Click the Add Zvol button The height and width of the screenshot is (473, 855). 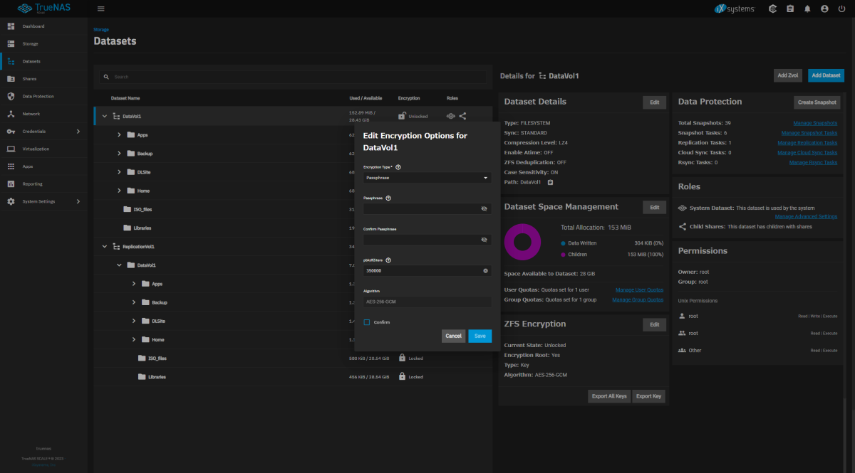[788, 75]
